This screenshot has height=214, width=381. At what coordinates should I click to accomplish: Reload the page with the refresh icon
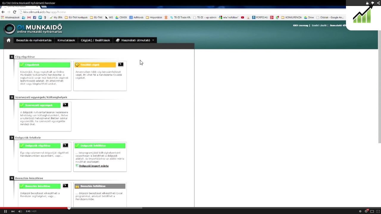(14, 12)
